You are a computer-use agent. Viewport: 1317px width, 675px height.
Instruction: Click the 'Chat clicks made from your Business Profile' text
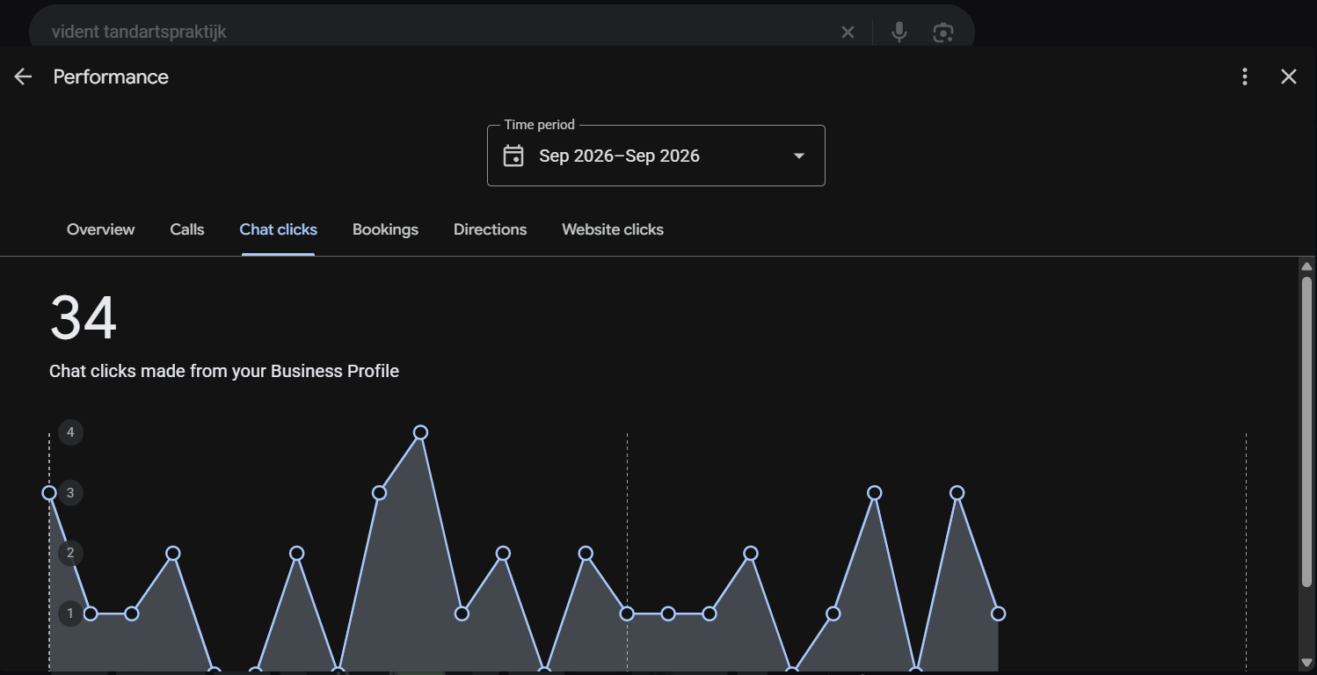click(224, 371)
